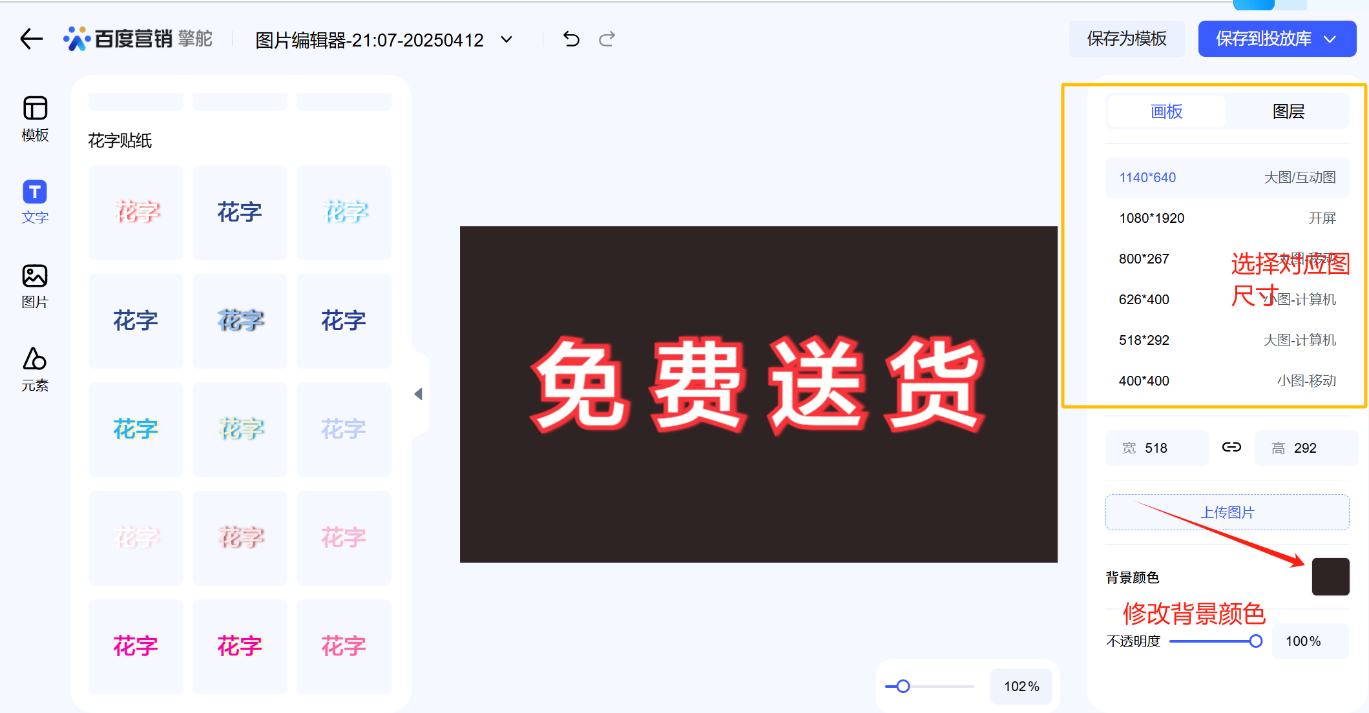This screenshot has height=713, width=1369.
Task: Select the 400*400 小图-移动 size option
Action: (x=1227, y=381)
